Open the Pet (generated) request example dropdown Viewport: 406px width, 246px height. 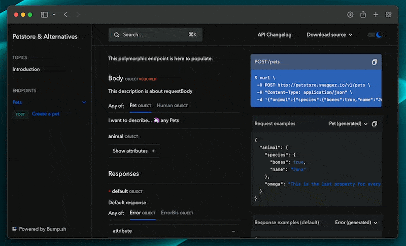[x=348, y=124]
